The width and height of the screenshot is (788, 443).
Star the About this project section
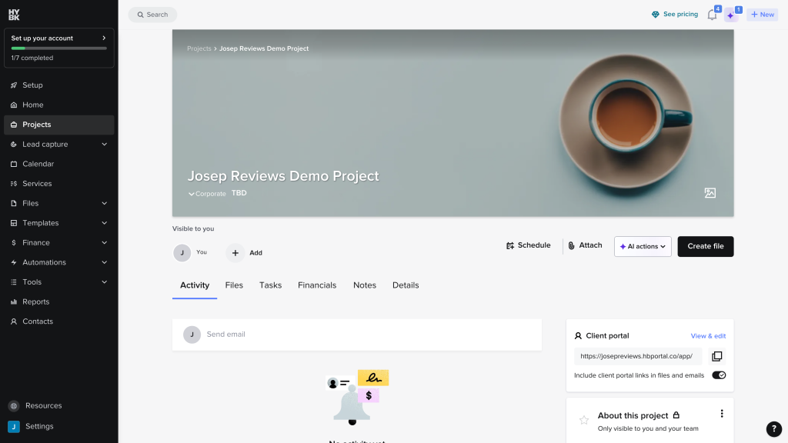tap(583, 420)
